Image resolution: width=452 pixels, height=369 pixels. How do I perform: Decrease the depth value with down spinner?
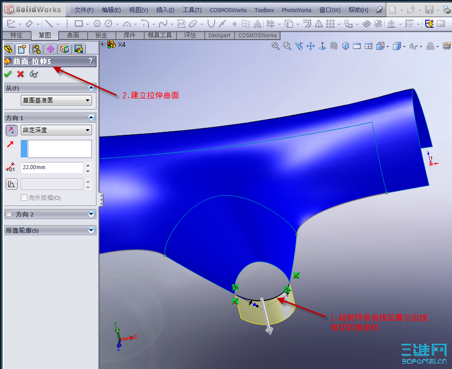(88, 171)
